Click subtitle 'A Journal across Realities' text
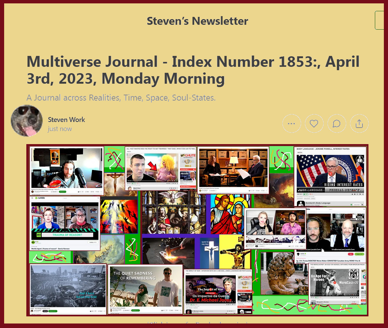This screenshot has width=388, height=328. tap(121, 98)
